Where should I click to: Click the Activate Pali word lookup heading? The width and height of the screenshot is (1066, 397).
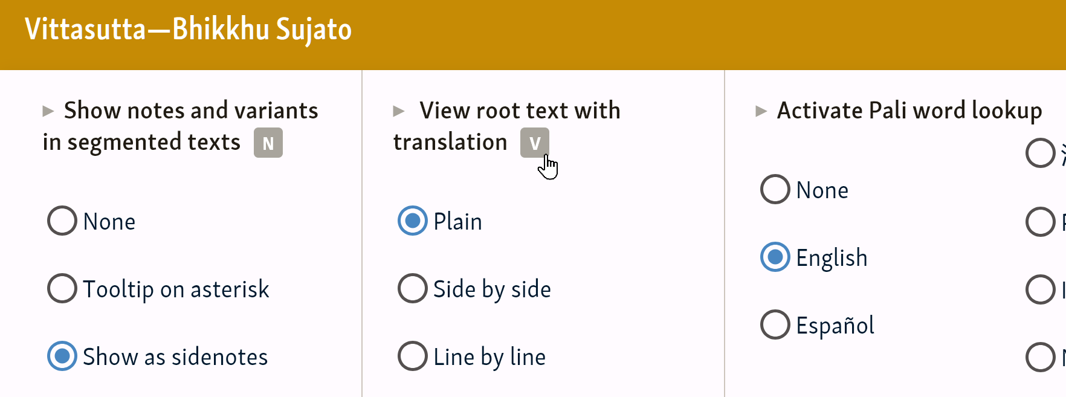(909, 111)
